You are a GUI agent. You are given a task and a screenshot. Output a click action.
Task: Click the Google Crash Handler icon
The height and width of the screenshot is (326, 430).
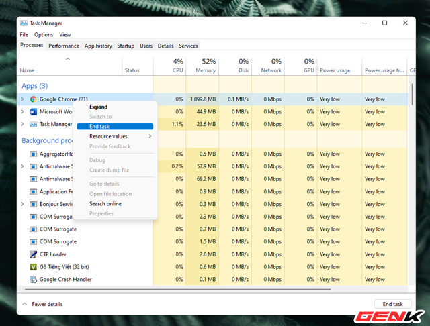pos(33,280)
